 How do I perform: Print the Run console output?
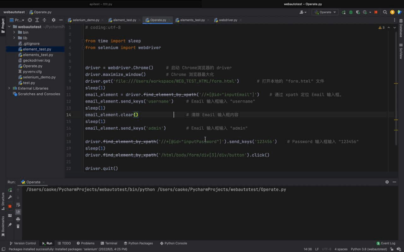point(18,219)
